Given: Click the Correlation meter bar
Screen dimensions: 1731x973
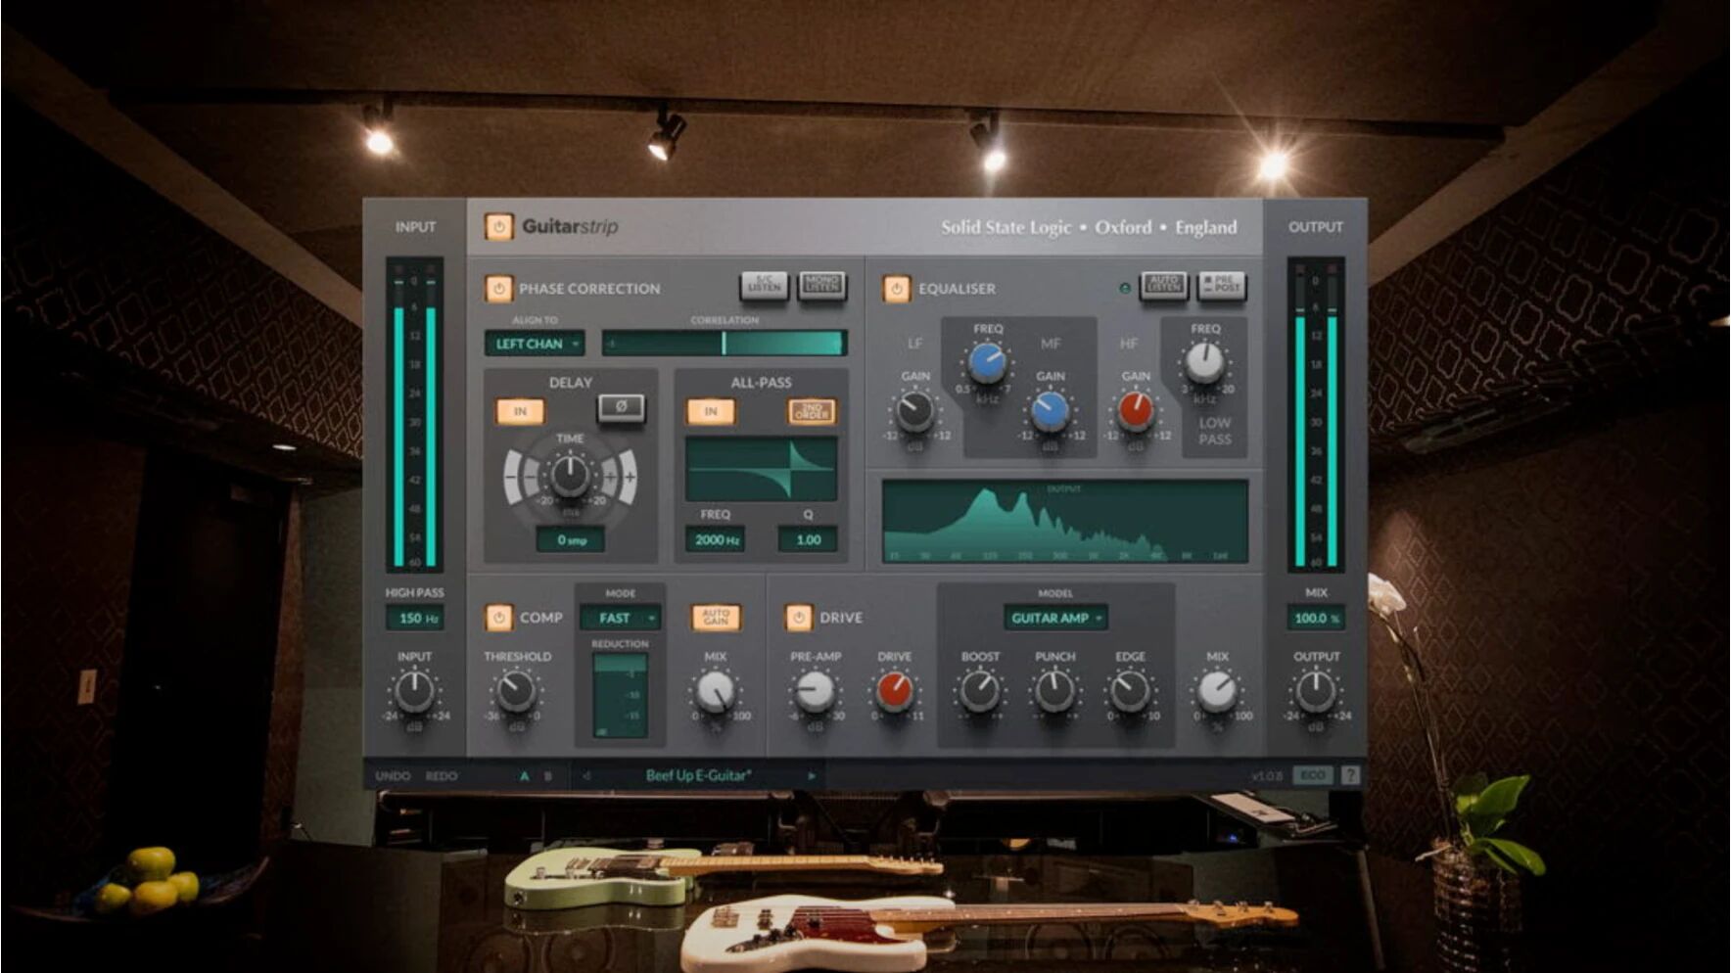Looking at the screenshot, I should [725, 343].
